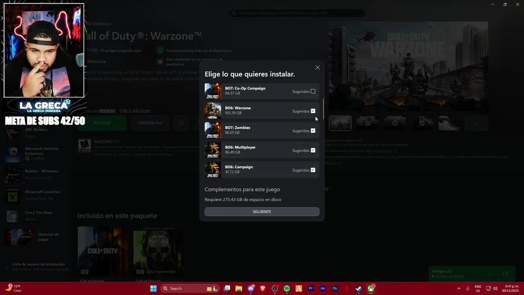The image size is (524, 295).
Task: Click the BO7: Co-Op Campaign cover thumbnail
Action: 213,91
